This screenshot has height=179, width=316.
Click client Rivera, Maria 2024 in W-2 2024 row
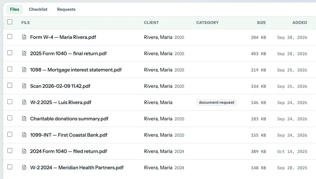pos(164,168)
